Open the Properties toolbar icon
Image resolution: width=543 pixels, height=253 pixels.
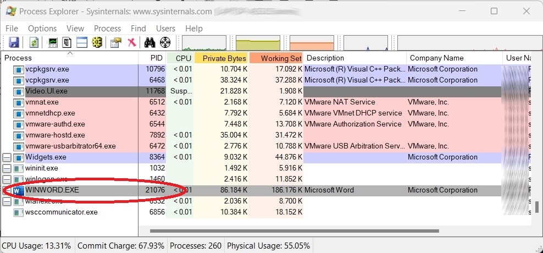115,43
